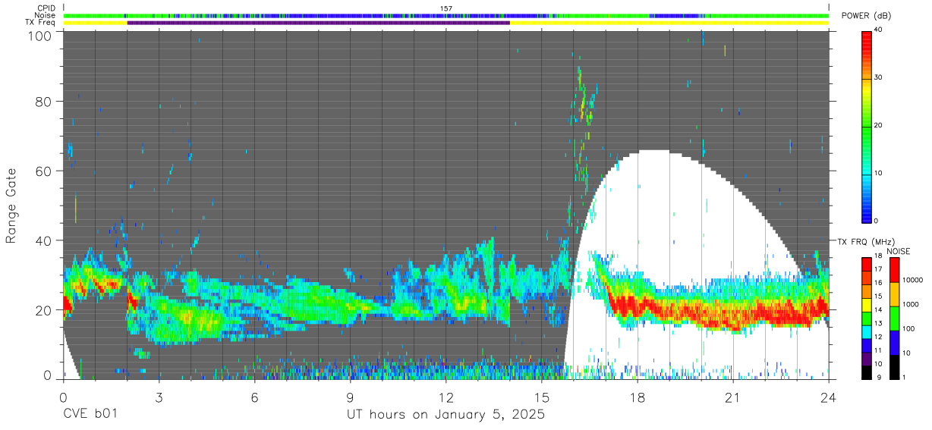This screenshot has width=932, height=430.
Task: Click the 100 label on noise scale
Action: [x=909, y=328]
